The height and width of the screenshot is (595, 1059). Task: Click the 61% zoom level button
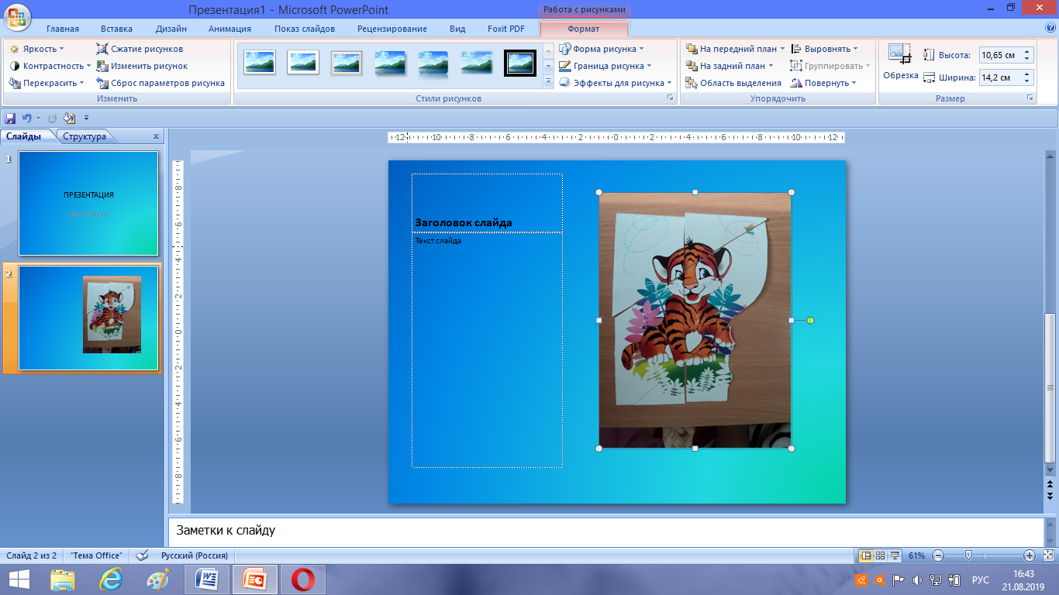pos(917,555)
